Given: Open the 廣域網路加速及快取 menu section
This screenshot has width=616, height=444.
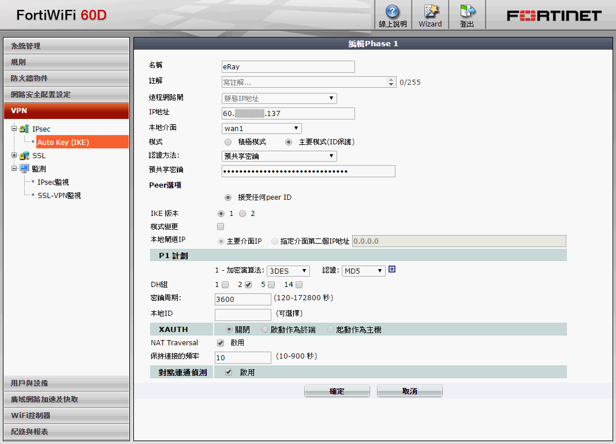Looking at the screenshot, I should (66, 399).
